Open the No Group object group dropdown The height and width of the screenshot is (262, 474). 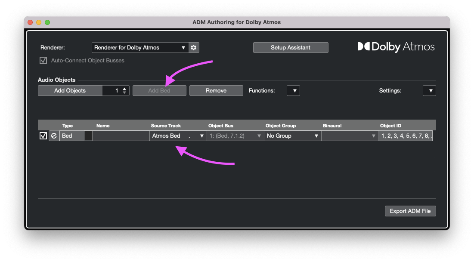292,136
